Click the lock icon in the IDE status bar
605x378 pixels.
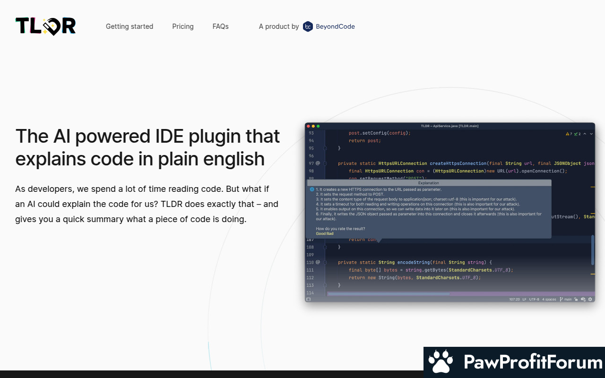coord(577,299)
